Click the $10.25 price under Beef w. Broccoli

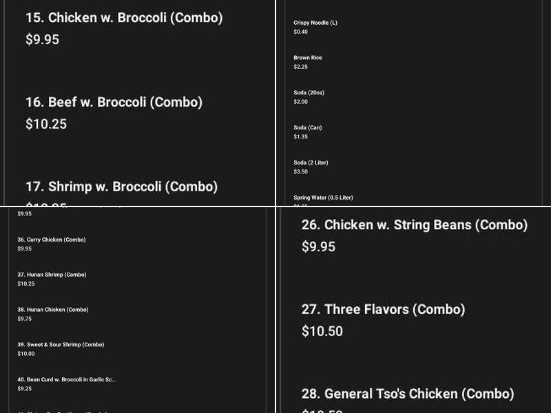(46, 124)
